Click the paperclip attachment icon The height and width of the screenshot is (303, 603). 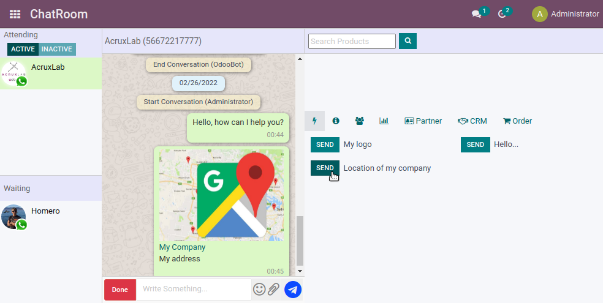(273, 289)
